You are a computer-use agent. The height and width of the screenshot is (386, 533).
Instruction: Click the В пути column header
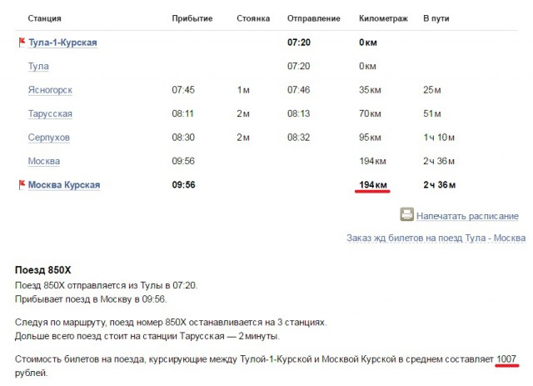click(436, 18)
